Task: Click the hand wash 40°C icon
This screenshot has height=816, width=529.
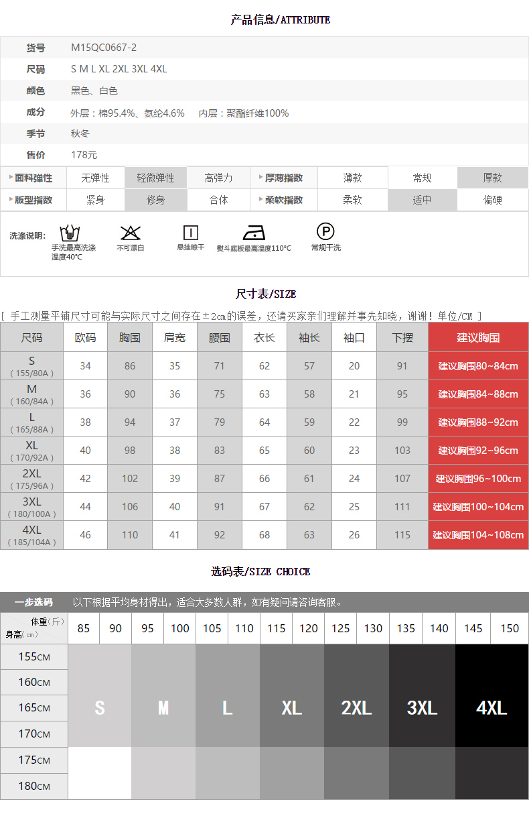Action: [70, 233]
